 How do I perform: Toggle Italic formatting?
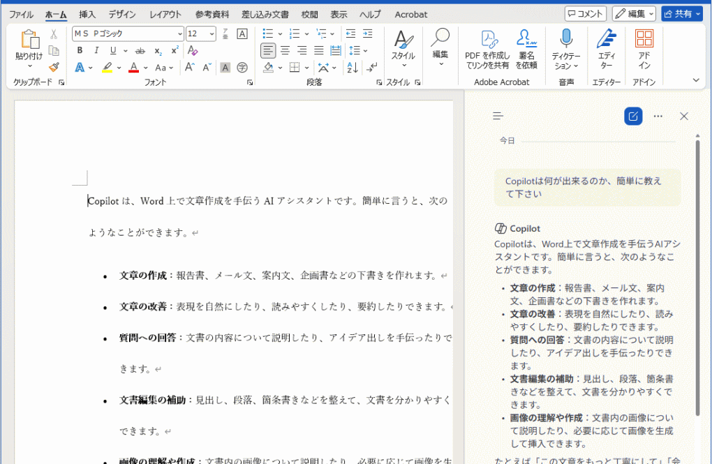pyautogui.click(x=96, y=50)
